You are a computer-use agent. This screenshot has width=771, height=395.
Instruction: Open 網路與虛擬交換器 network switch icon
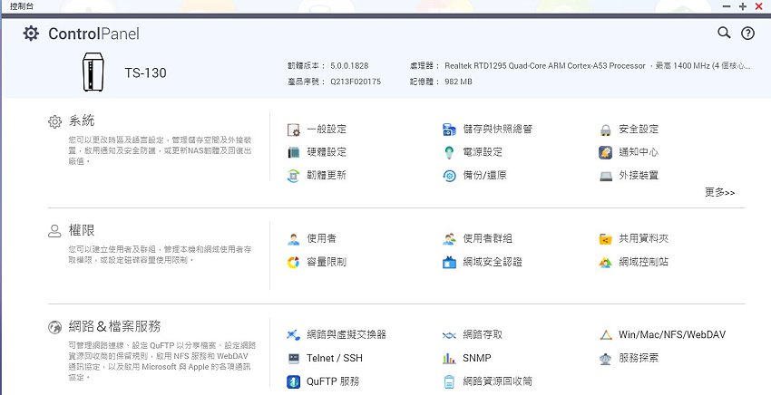(294, 335)
